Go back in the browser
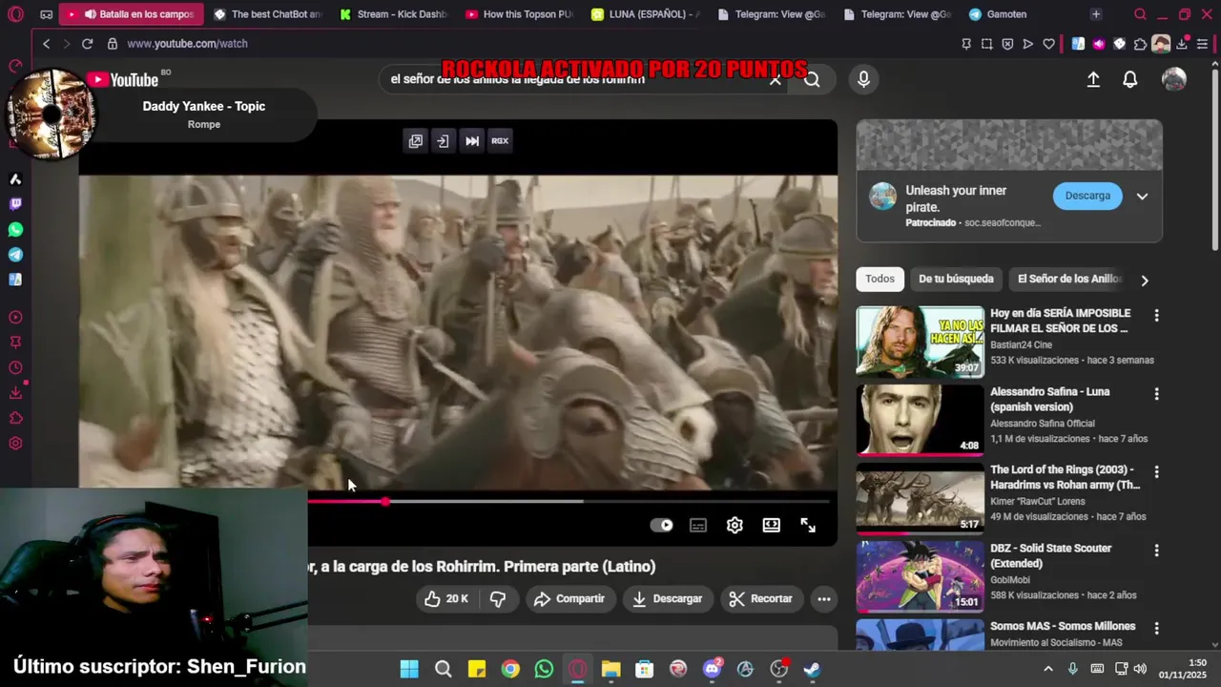1221x687 pixels. click(x=46, y=44)
